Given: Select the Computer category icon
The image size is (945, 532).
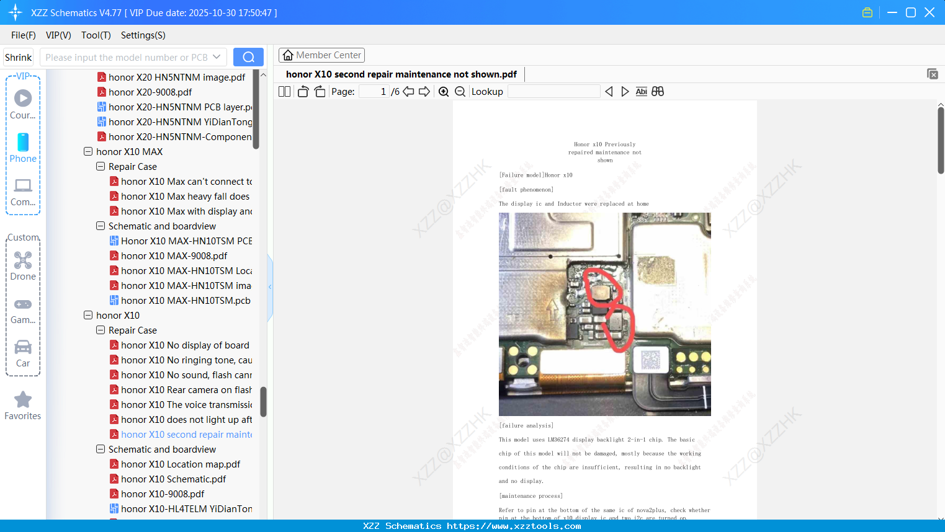Looking at the screenshot, I should tap(23, 192).
